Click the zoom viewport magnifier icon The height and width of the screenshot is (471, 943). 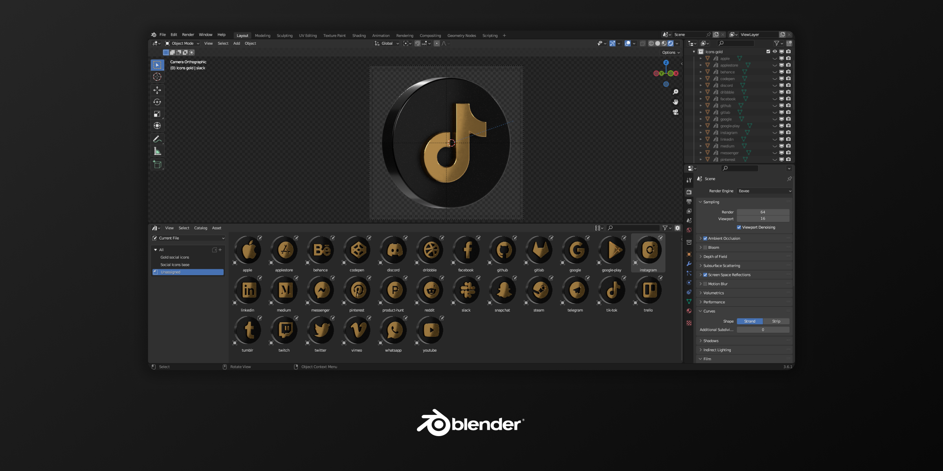point(675,92)
